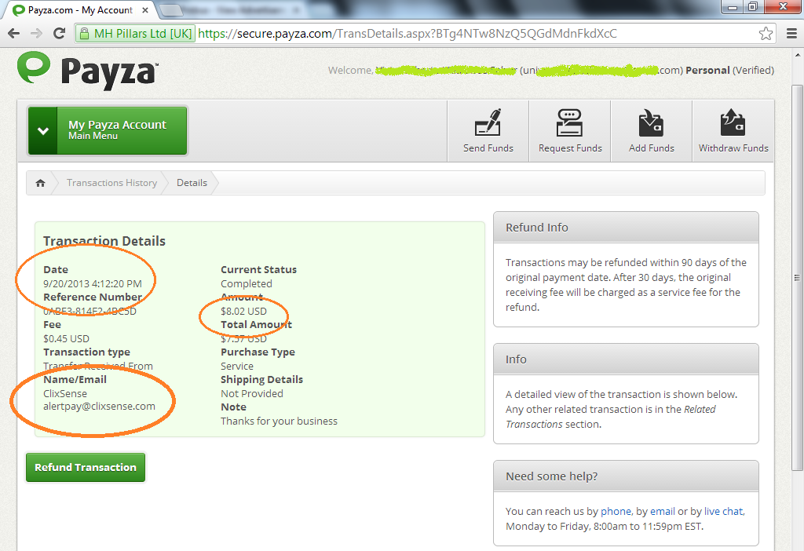Reload the page with refresh icon
The image size is (804, 551).
60,33
